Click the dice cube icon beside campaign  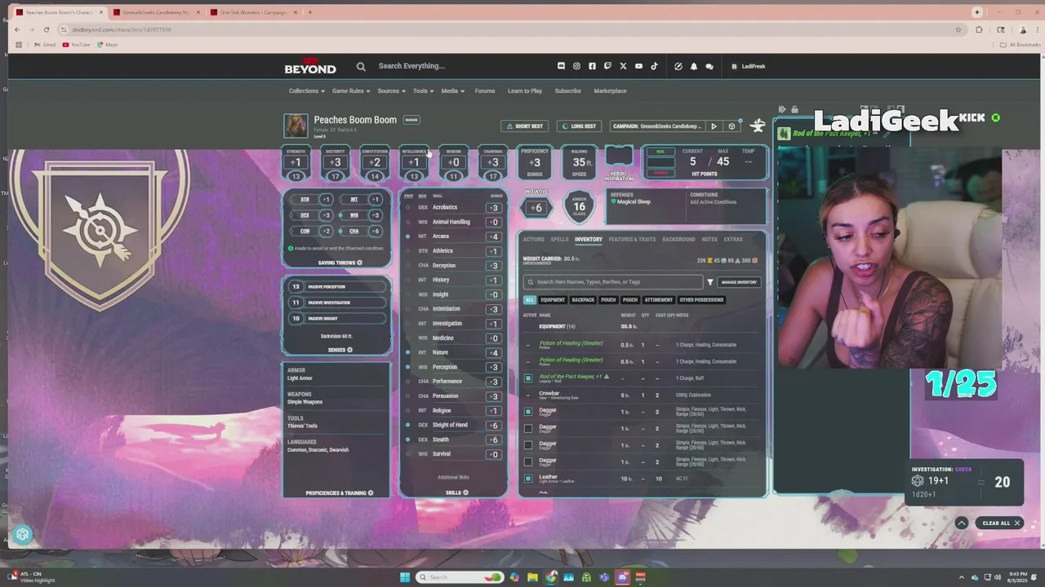point(731,126)
